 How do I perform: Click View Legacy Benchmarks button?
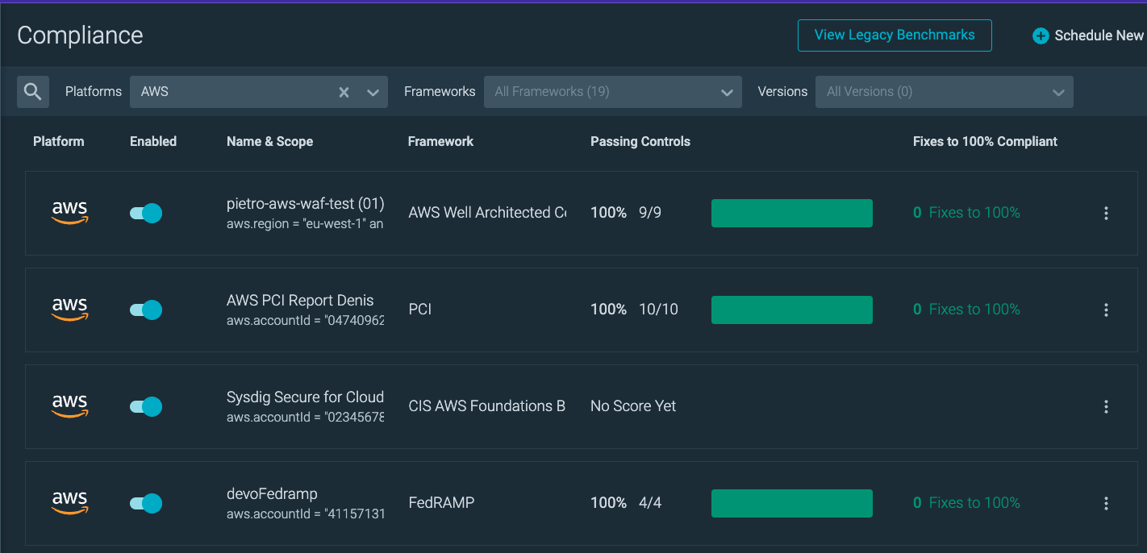895,35
